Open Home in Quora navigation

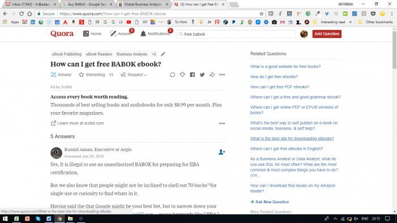(x=92, y=33)
